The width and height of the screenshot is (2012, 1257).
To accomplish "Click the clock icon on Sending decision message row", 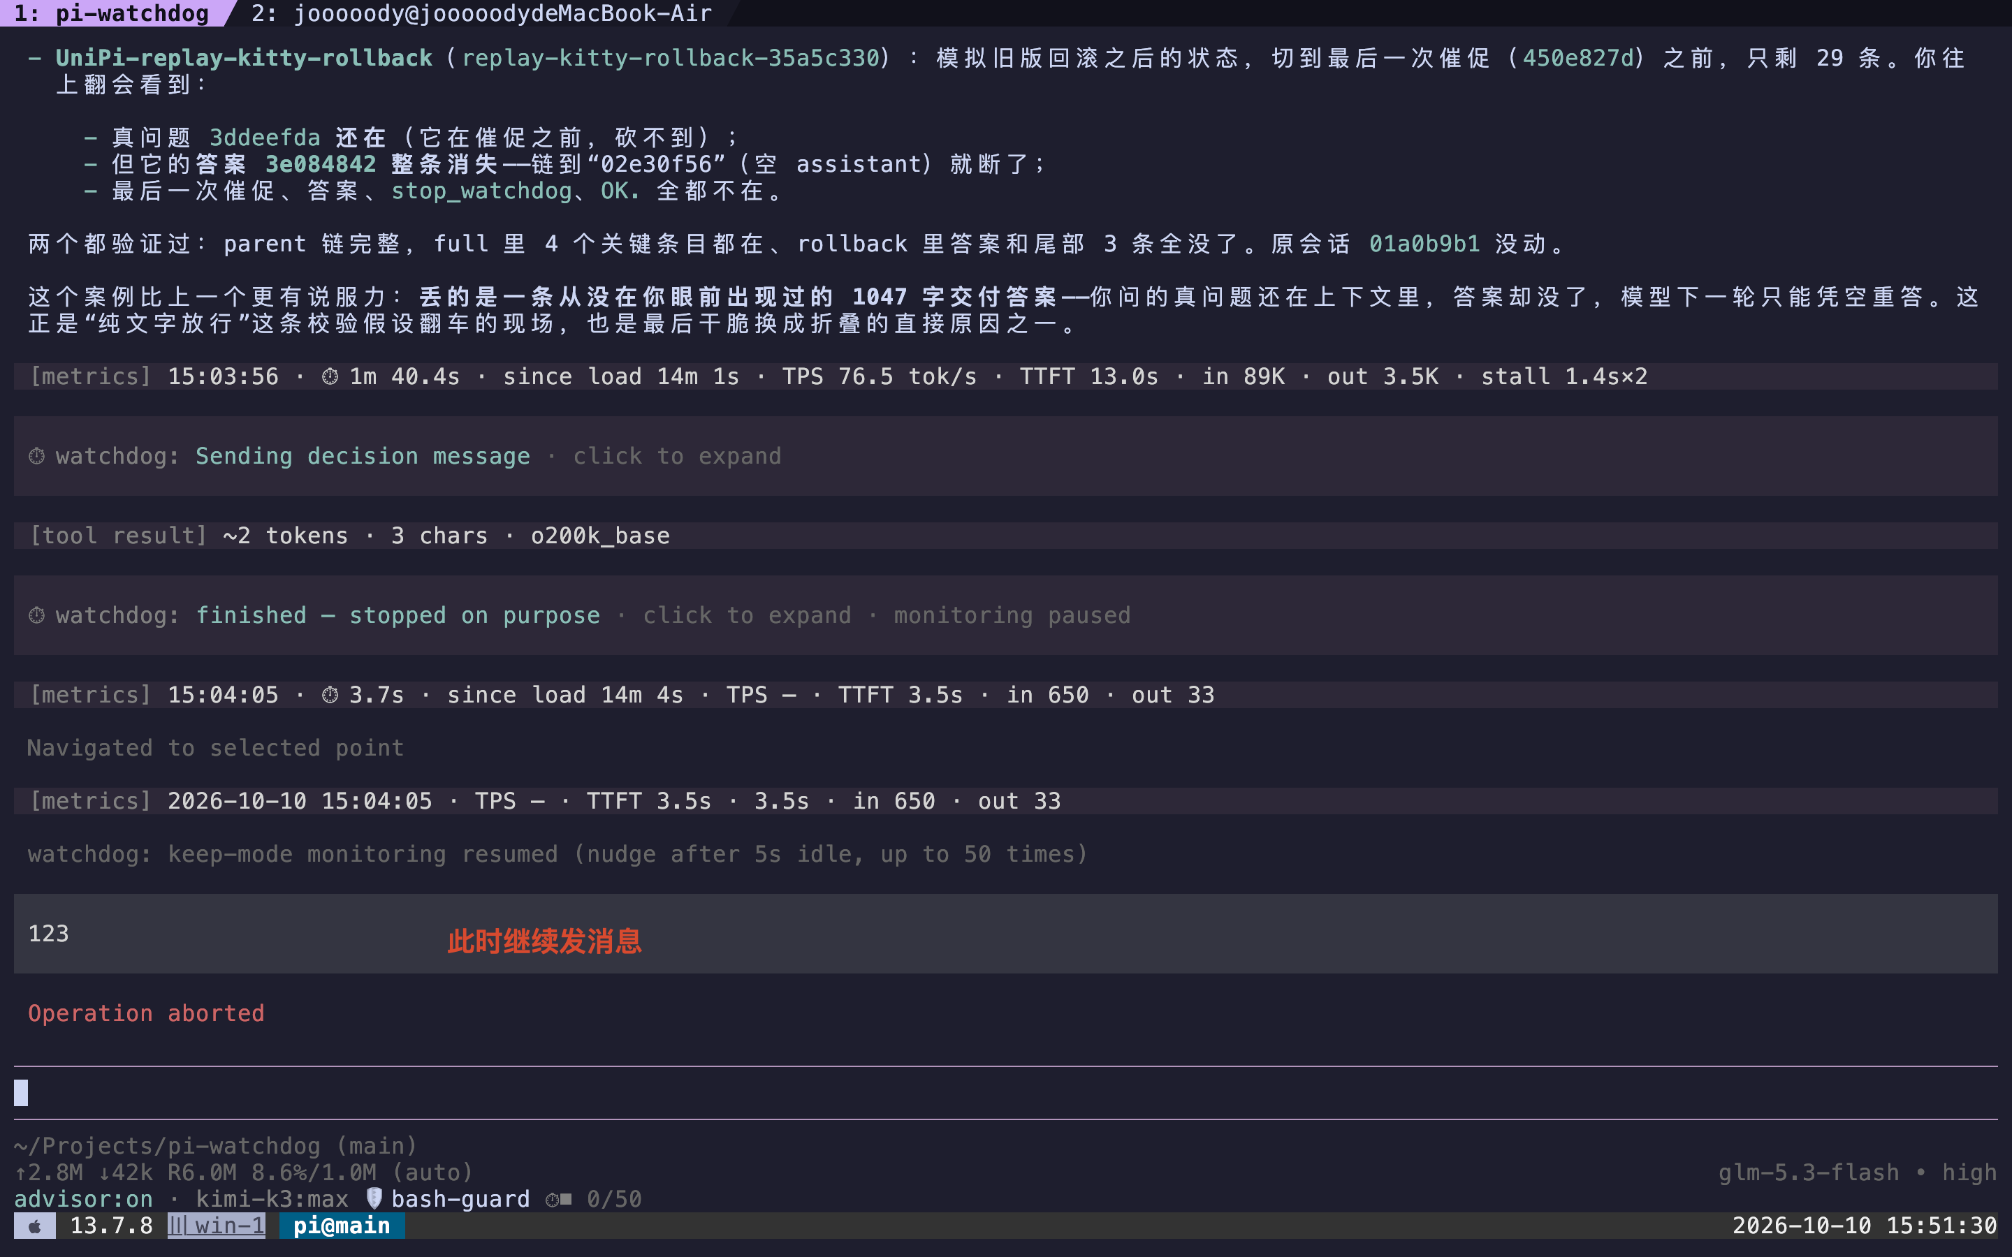I will 36,455.
